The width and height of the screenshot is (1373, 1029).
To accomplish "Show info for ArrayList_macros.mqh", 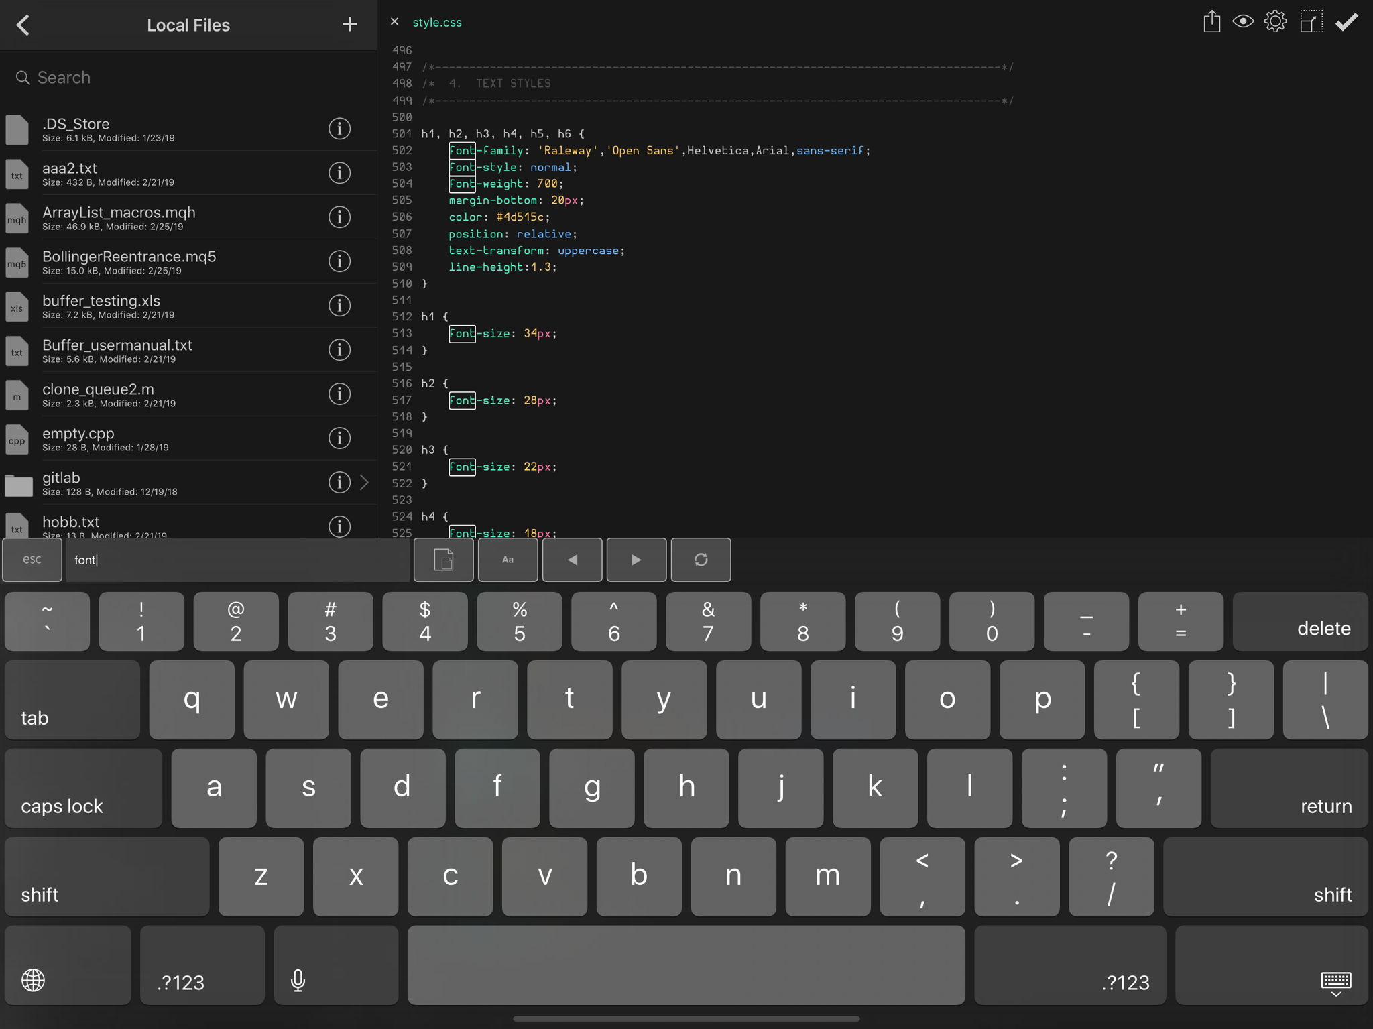I will click(x=339, y=217).
